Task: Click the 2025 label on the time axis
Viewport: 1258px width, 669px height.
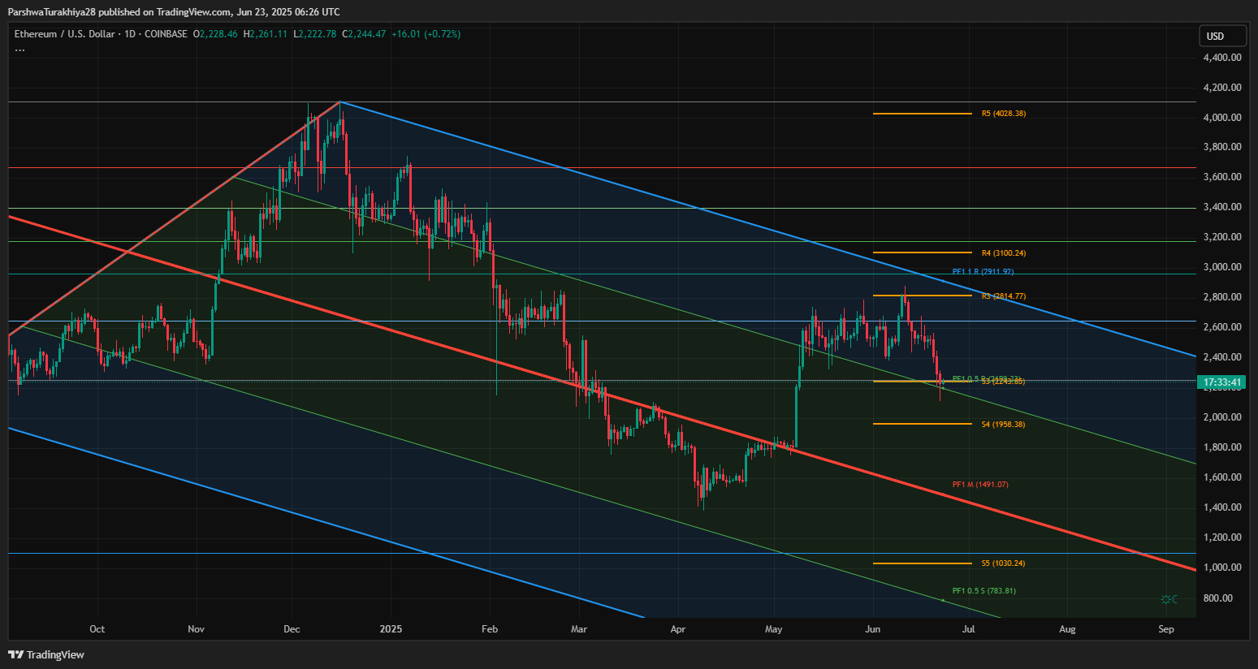Action: click(391, 628)
